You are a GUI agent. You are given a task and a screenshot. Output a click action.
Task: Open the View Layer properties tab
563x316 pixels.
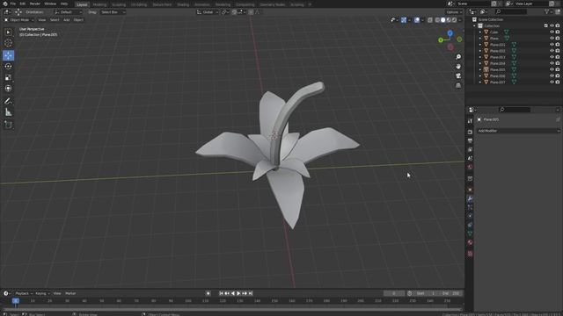[470, 149]
